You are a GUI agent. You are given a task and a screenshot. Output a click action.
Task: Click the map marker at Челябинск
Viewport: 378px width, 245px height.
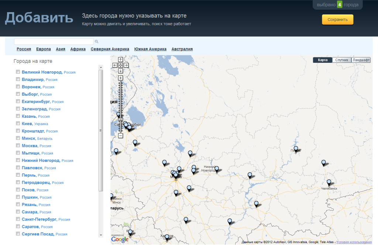click(329, 182)
